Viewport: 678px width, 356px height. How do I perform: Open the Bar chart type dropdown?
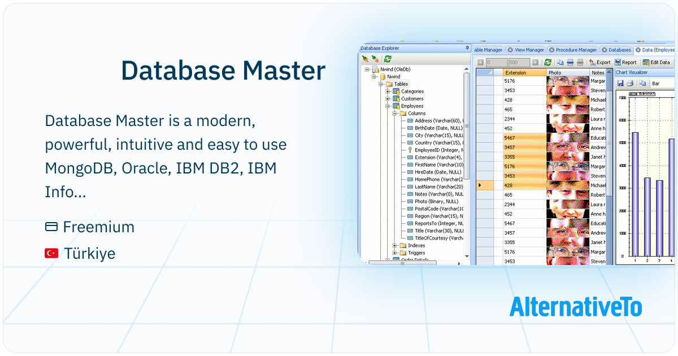663,83
